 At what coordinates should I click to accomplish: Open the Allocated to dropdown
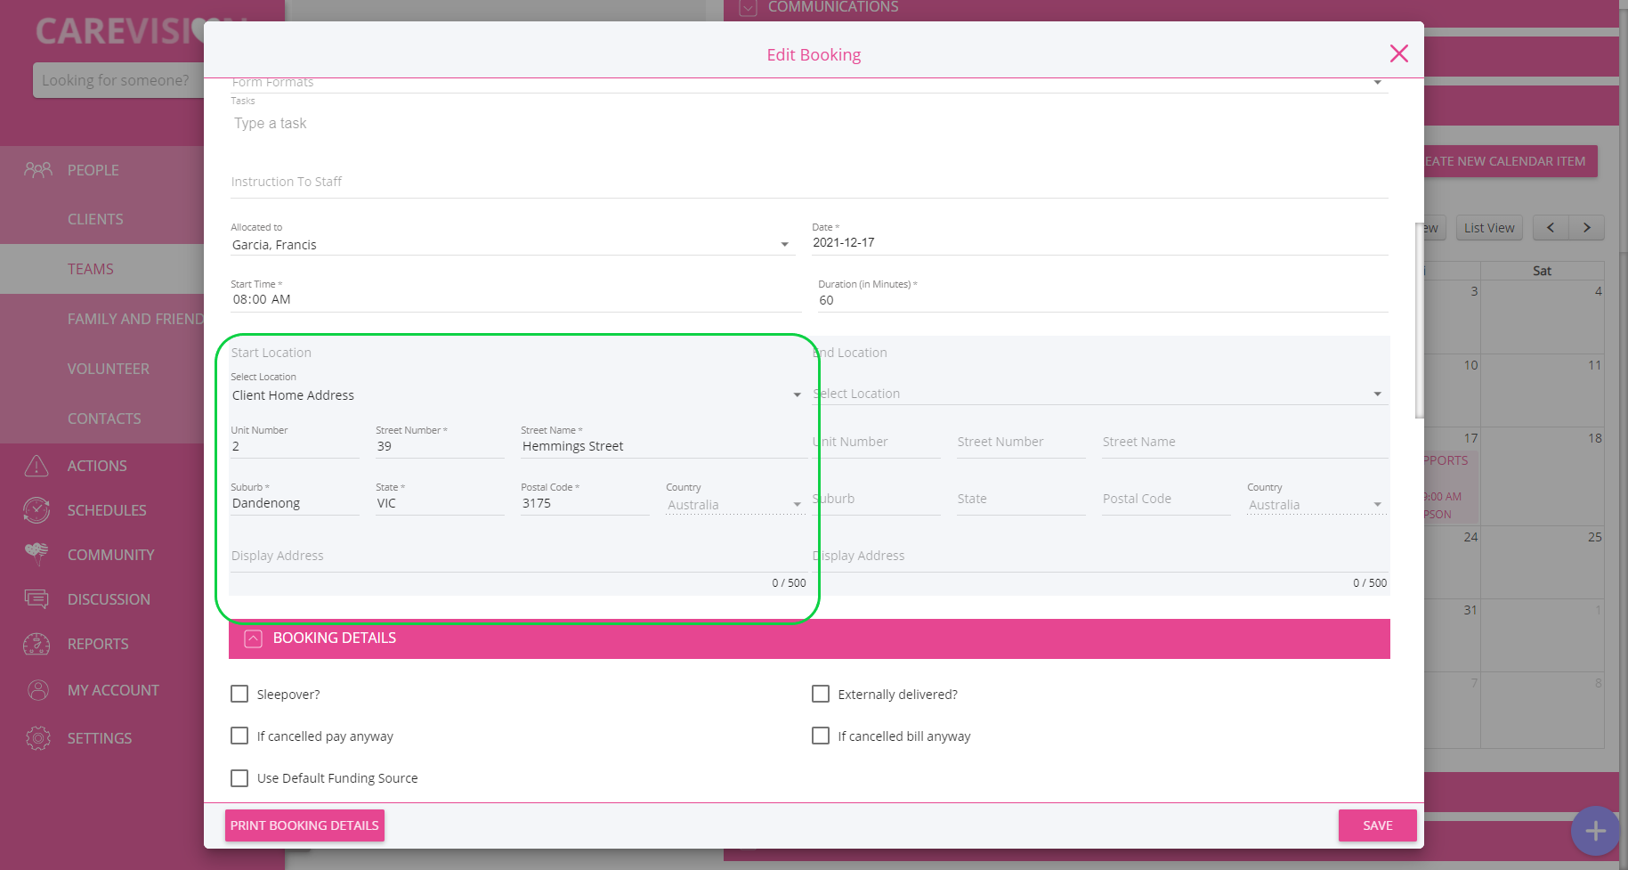point(511,245)
